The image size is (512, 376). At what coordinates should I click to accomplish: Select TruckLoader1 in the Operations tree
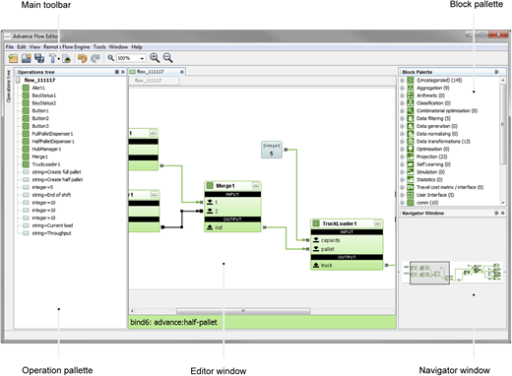[x=46, y=164]
